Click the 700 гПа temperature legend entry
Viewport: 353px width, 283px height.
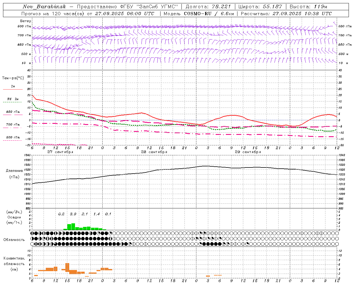pos(13,125)
